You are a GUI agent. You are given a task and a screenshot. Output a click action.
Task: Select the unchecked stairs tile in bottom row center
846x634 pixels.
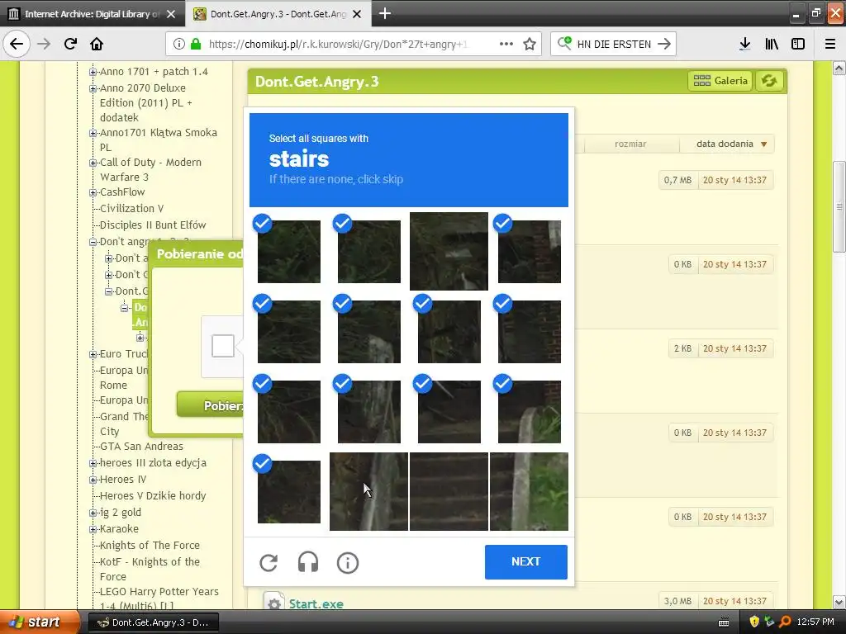pos(449,492)
